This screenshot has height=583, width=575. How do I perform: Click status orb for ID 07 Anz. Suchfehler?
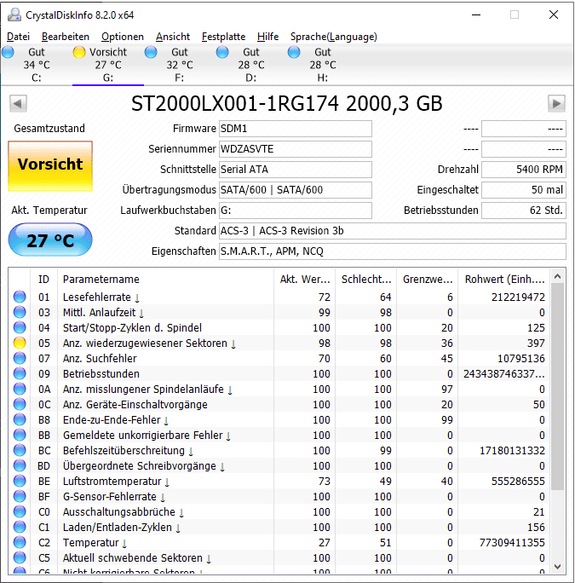click(20, 358)
